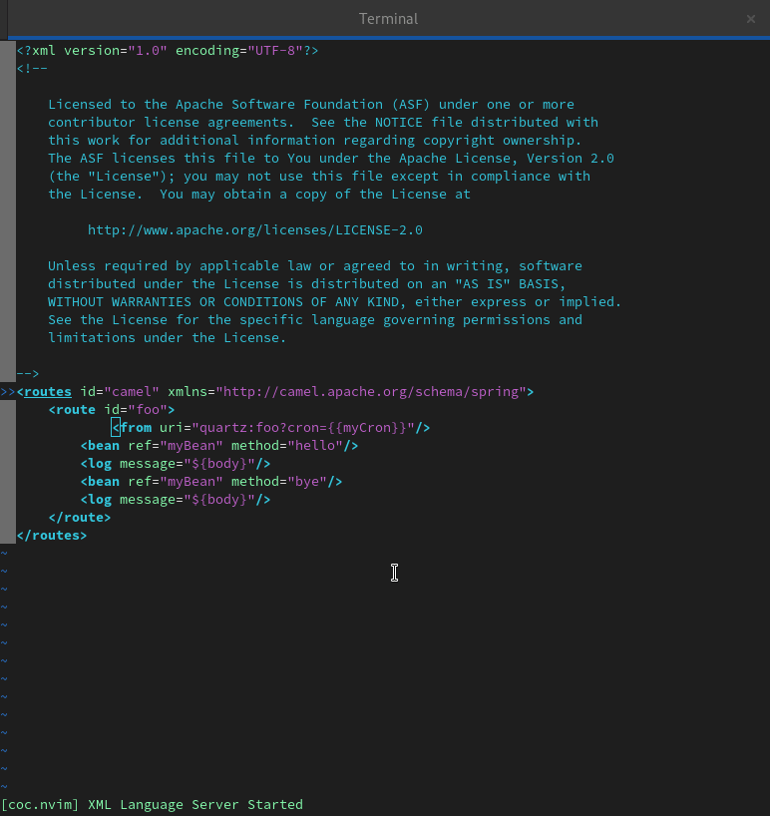Click the coc.nvim XML Language Server message
Image resolution: width=770 pixels, height=816 pixels.
(x=152, y=805)
